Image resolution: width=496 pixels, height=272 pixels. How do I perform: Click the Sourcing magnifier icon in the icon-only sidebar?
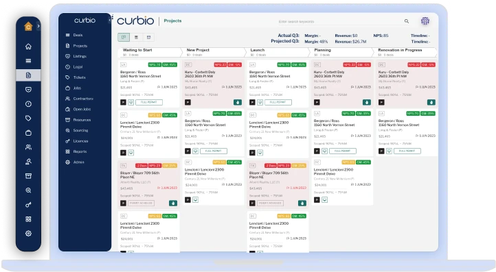(28, 190)
